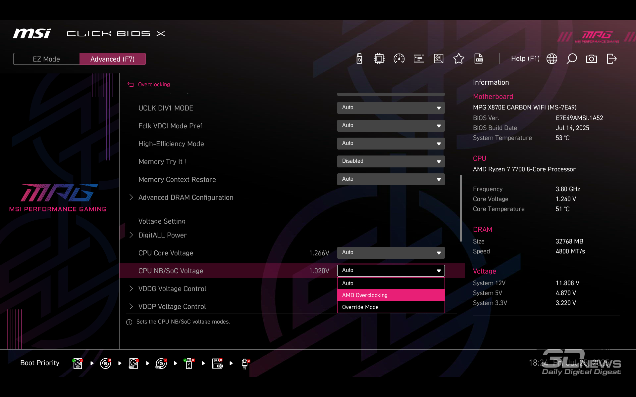Screen dimensions: 636x397
Task: Click the MPG X870E CARBON WIFI board name
Action: [x=525, y=108]
